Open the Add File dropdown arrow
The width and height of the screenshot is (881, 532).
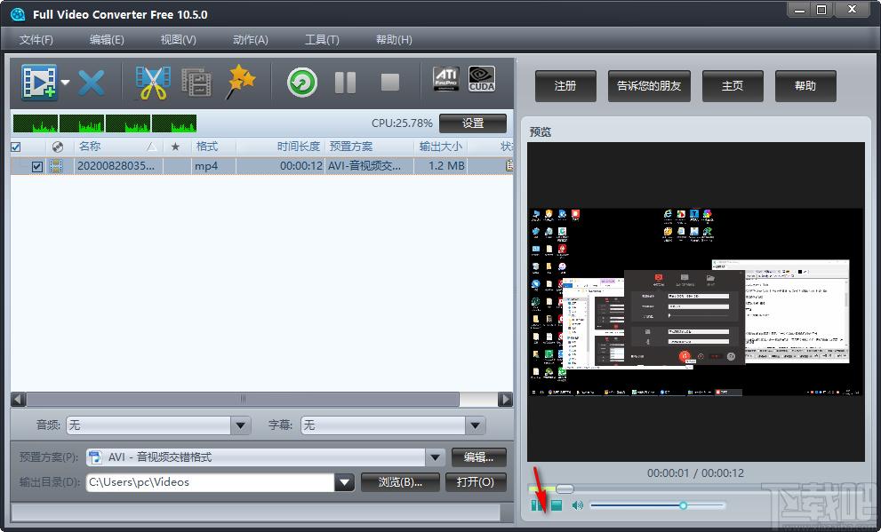pos(65,83)
